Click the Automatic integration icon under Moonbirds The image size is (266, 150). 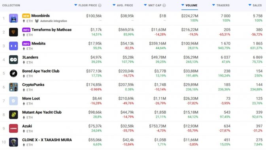[37, 21]
